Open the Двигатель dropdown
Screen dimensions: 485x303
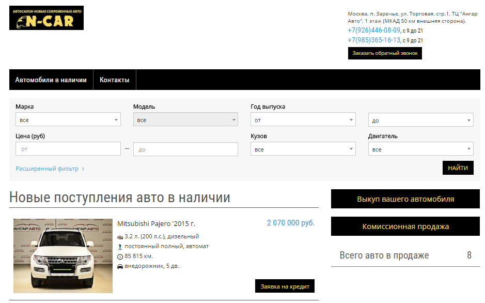pos(420,149)
